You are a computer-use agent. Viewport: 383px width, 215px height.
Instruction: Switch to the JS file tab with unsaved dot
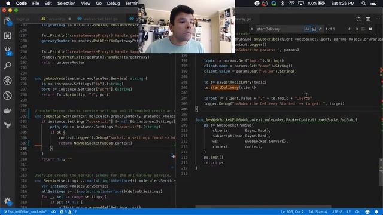coord(56,19)
